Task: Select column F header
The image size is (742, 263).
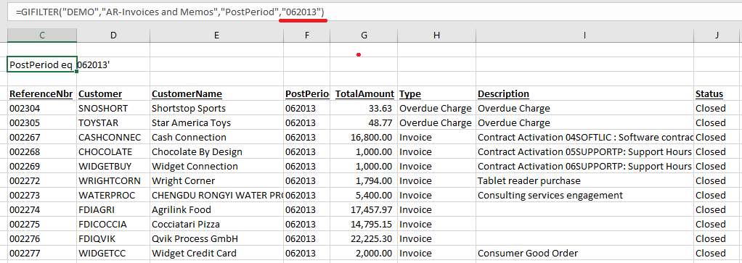Action: click(x=306, y=35)
